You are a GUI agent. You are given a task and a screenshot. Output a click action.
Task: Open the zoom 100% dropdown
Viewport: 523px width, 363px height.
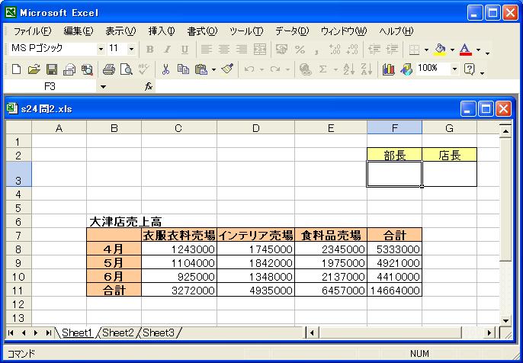point(454,69)
